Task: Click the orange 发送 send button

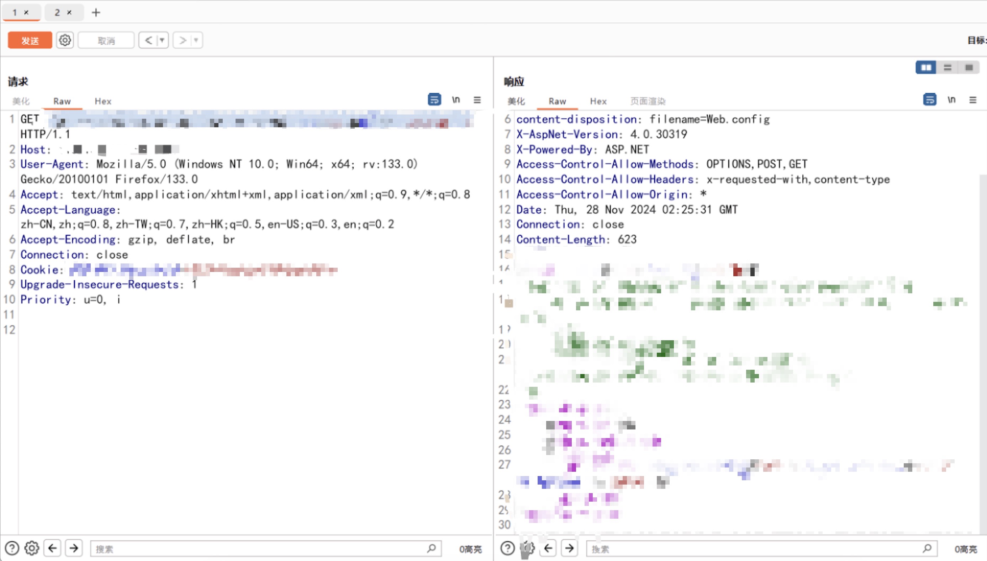Action: point(30,41)
